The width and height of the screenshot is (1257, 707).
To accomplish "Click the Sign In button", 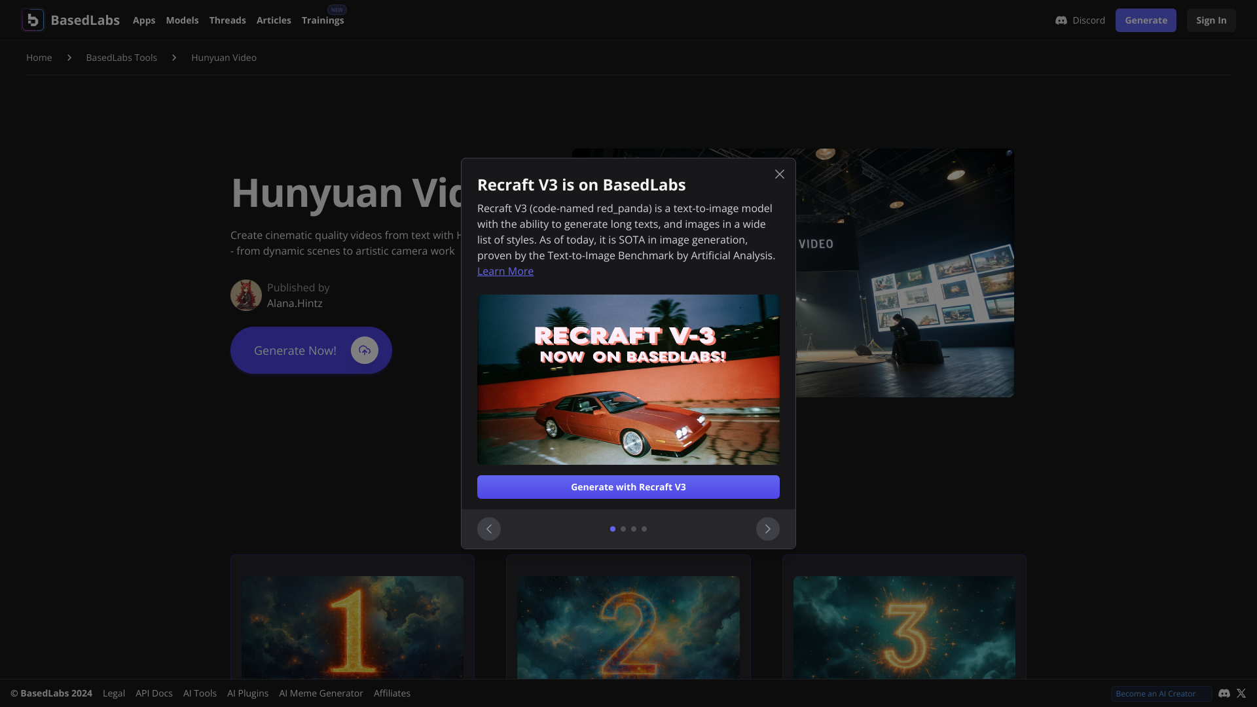I will coord(1211,20).
